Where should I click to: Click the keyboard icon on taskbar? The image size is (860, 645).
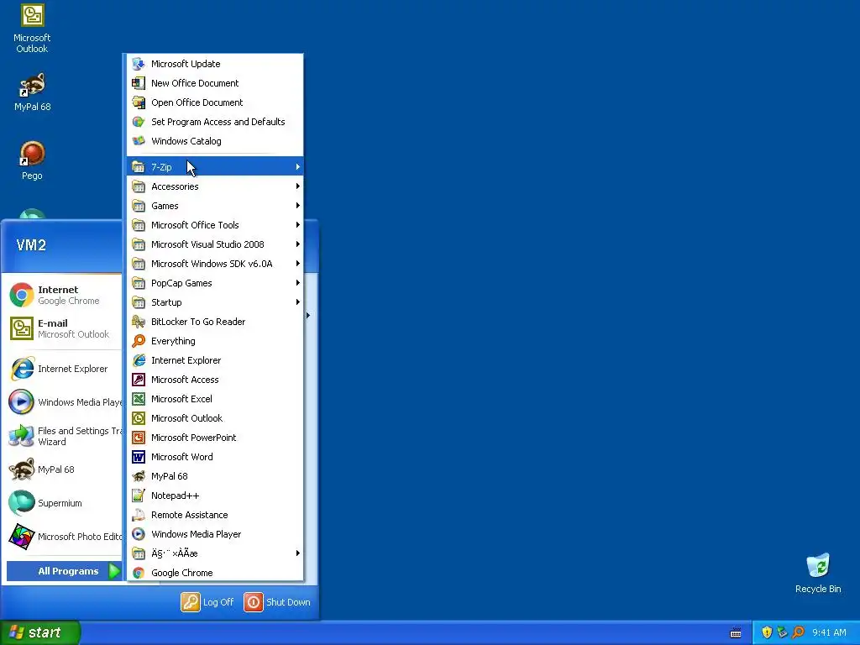coord(736,633)
